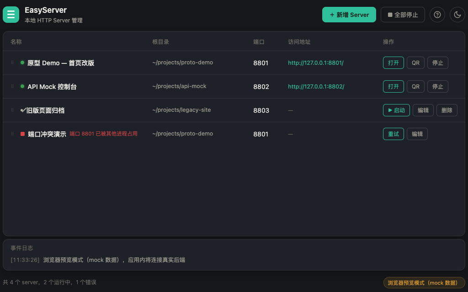
Task: Click the check mark icon beside 旧版页面归档
Action: (x=23, y=110)
